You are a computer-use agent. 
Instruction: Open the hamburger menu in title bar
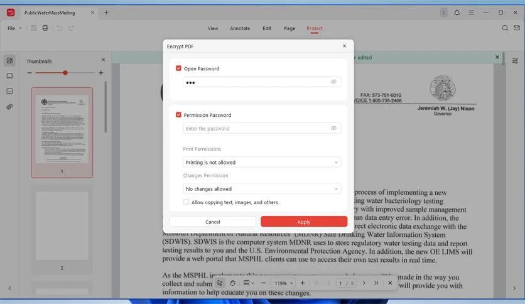(472, 13)
